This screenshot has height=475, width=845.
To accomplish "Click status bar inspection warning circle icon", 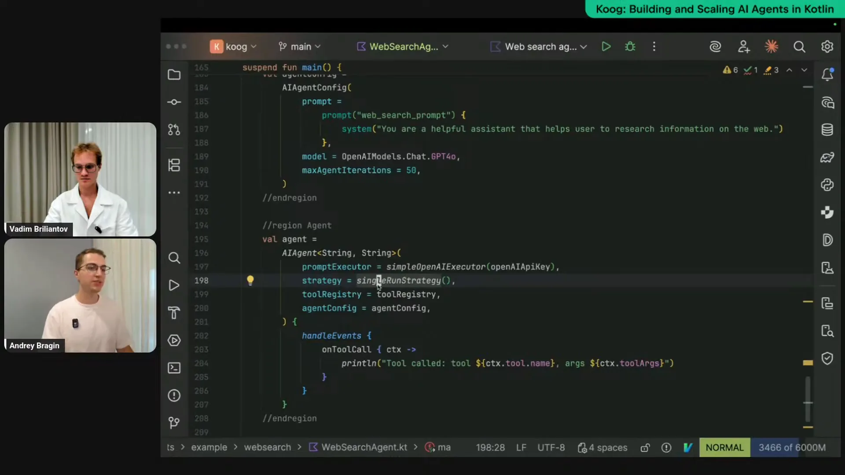I will click(x=666, y=448).
